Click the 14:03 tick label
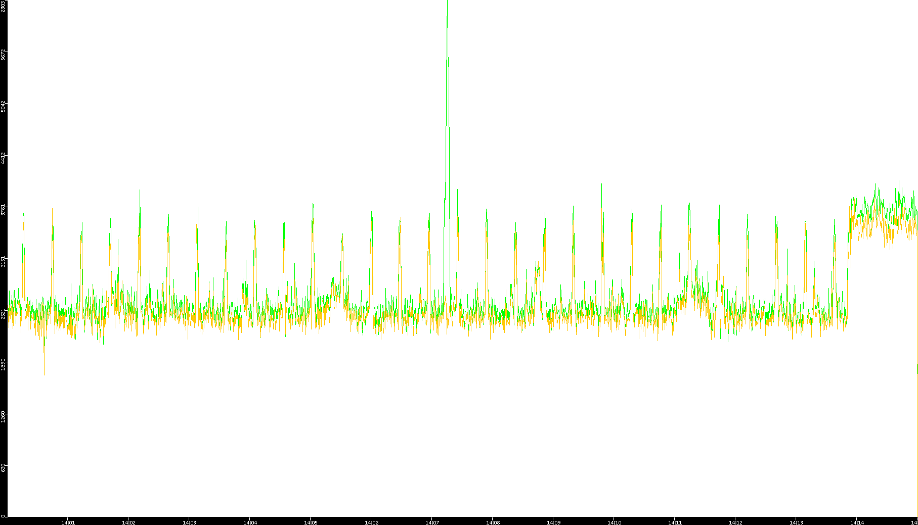The width and height of the screenshot is (918, 525). pyautogui.click(x=189, y=522)
